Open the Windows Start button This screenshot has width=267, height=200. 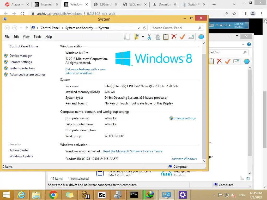pyautogui.click(x=6, y=195)
